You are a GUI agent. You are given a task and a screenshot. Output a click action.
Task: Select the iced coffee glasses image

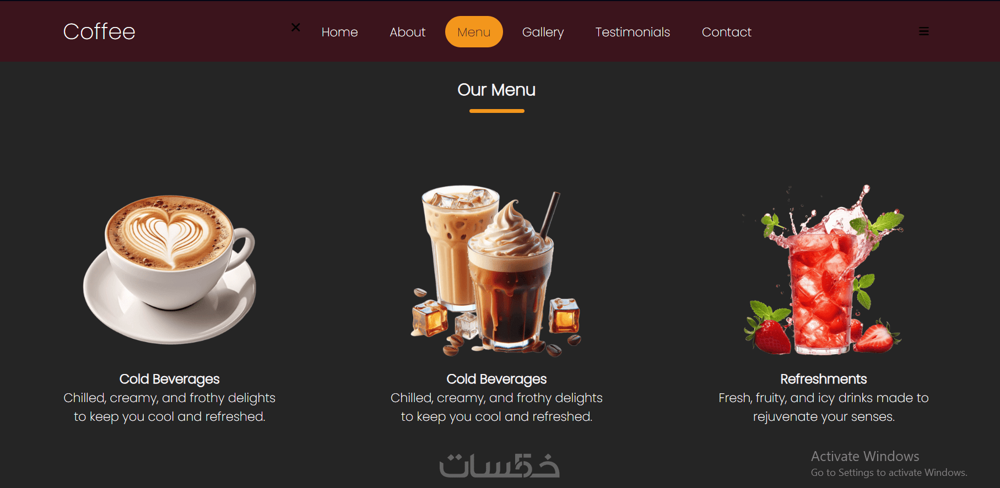coord(496,270)
